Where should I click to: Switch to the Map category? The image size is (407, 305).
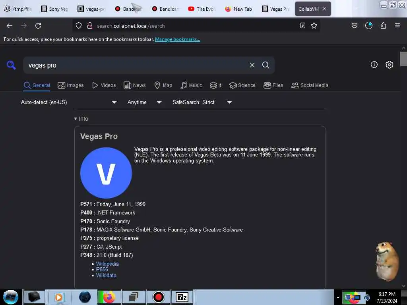point(163,85)
